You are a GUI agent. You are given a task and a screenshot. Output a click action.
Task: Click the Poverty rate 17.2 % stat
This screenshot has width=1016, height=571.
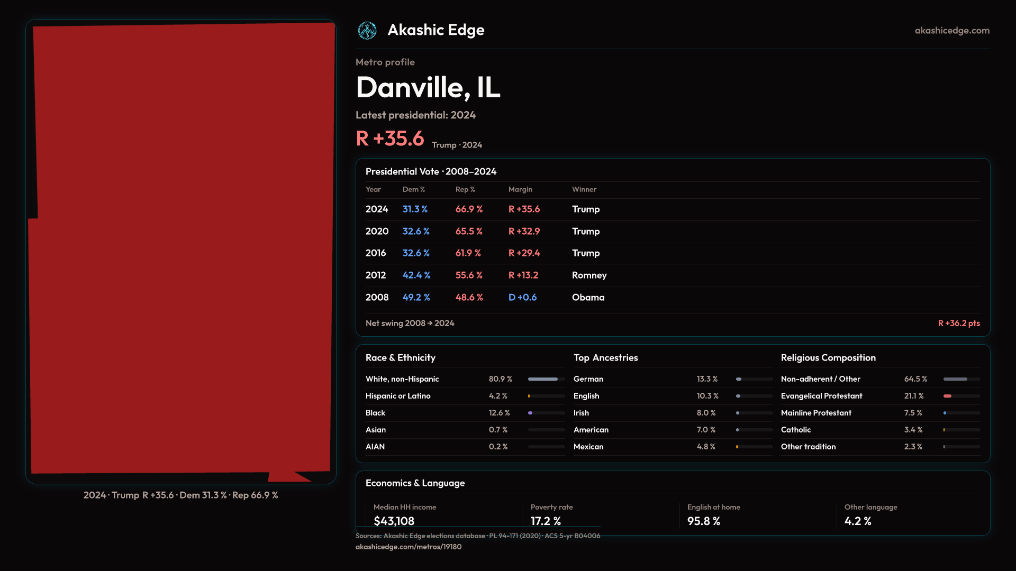point(546,521)
